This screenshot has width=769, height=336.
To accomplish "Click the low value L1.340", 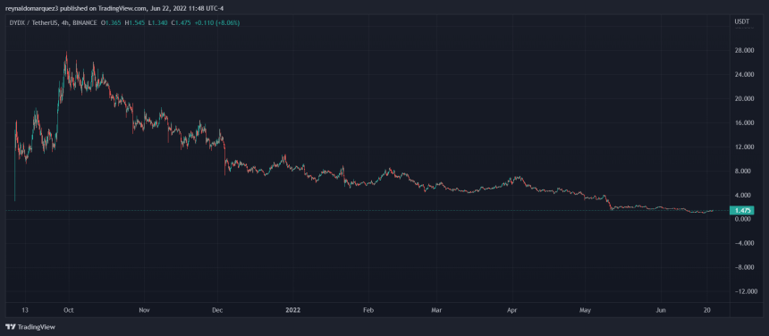I will click(159, 23).
